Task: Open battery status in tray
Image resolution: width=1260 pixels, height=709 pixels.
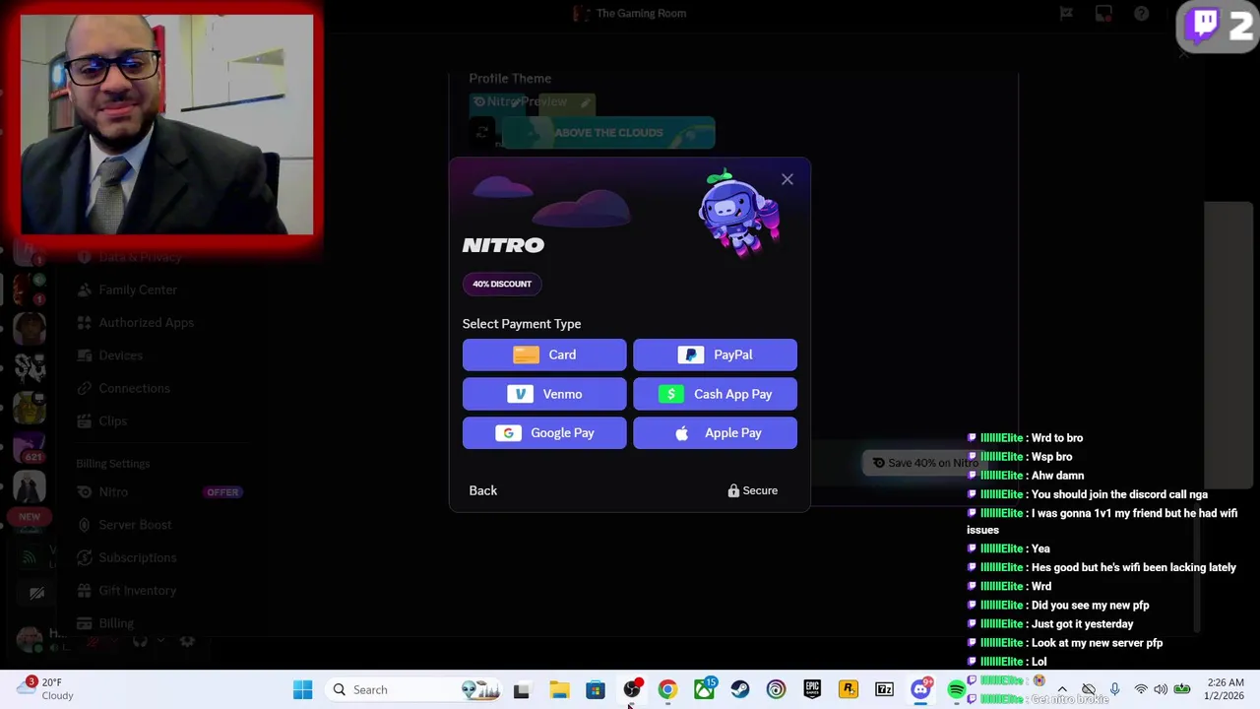Action: (1181, 689)
